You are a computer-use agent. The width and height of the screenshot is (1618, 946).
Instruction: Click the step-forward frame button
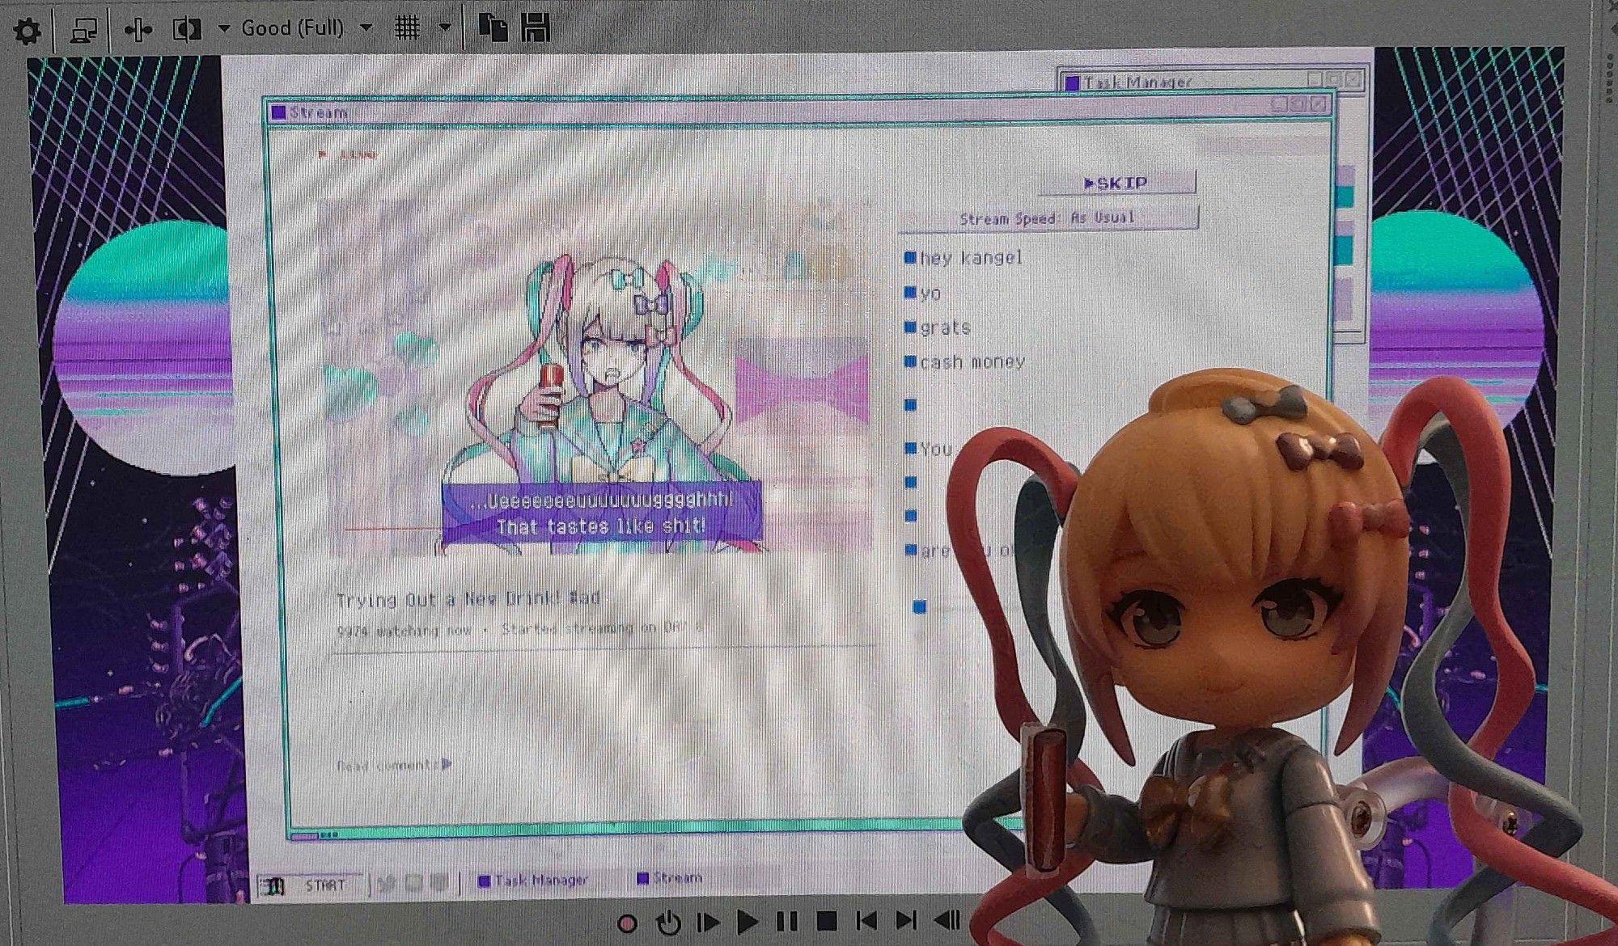(708, 922)
